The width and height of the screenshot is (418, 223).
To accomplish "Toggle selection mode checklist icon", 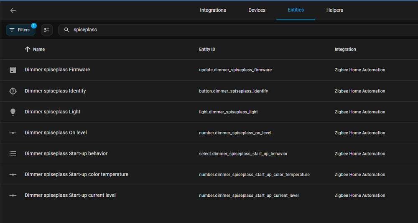I will point(47,30).
